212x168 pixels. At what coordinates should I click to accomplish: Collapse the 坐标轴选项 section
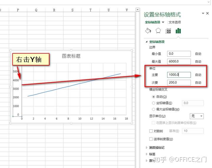147,42
